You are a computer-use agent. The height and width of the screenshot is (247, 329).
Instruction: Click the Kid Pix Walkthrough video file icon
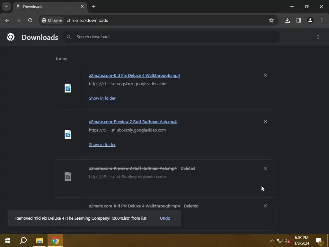pos(68,88)
